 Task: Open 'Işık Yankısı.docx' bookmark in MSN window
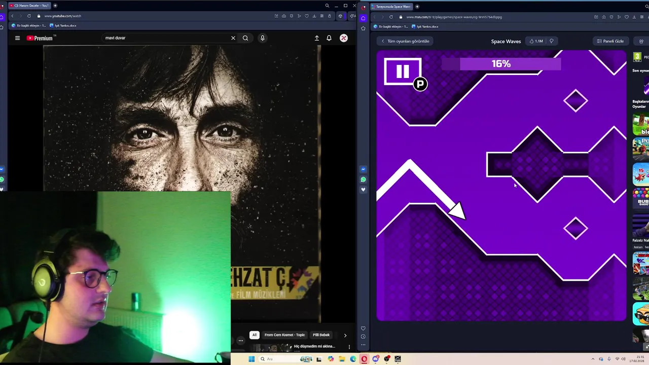coord(425,26)
